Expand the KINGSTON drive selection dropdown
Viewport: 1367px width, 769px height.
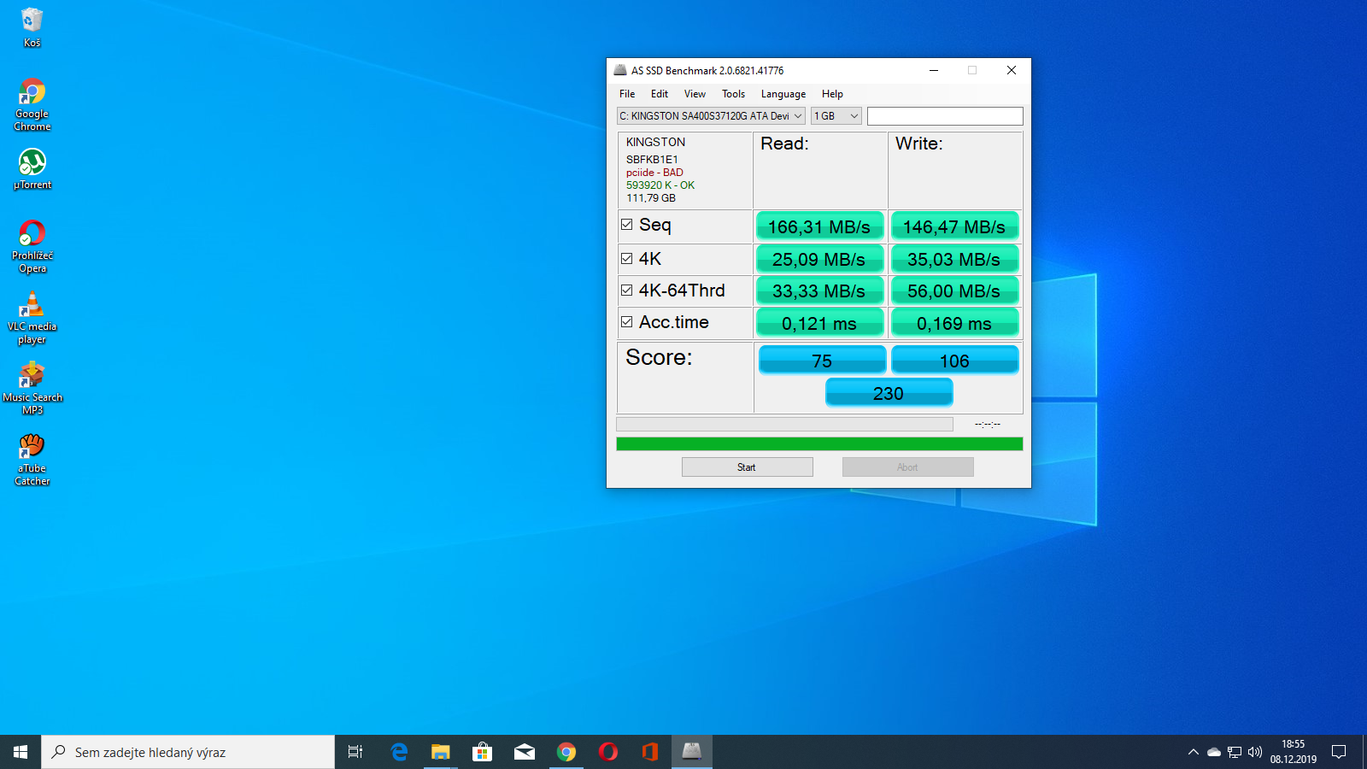click(711, 116)
